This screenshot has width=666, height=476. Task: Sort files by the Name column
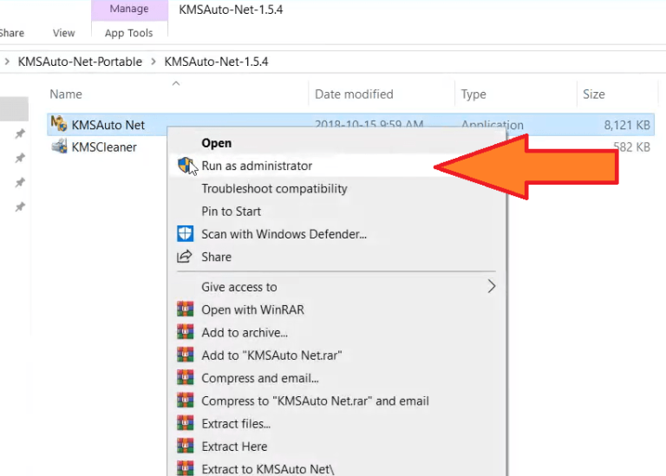pyautogui.click(x=66, y=94)
